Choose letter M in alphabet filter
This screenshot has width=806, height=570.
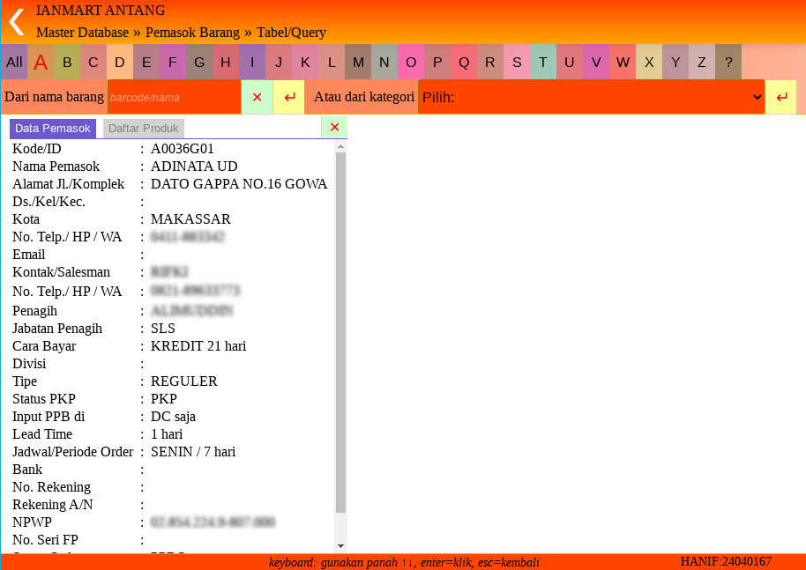tap(358, 63)
